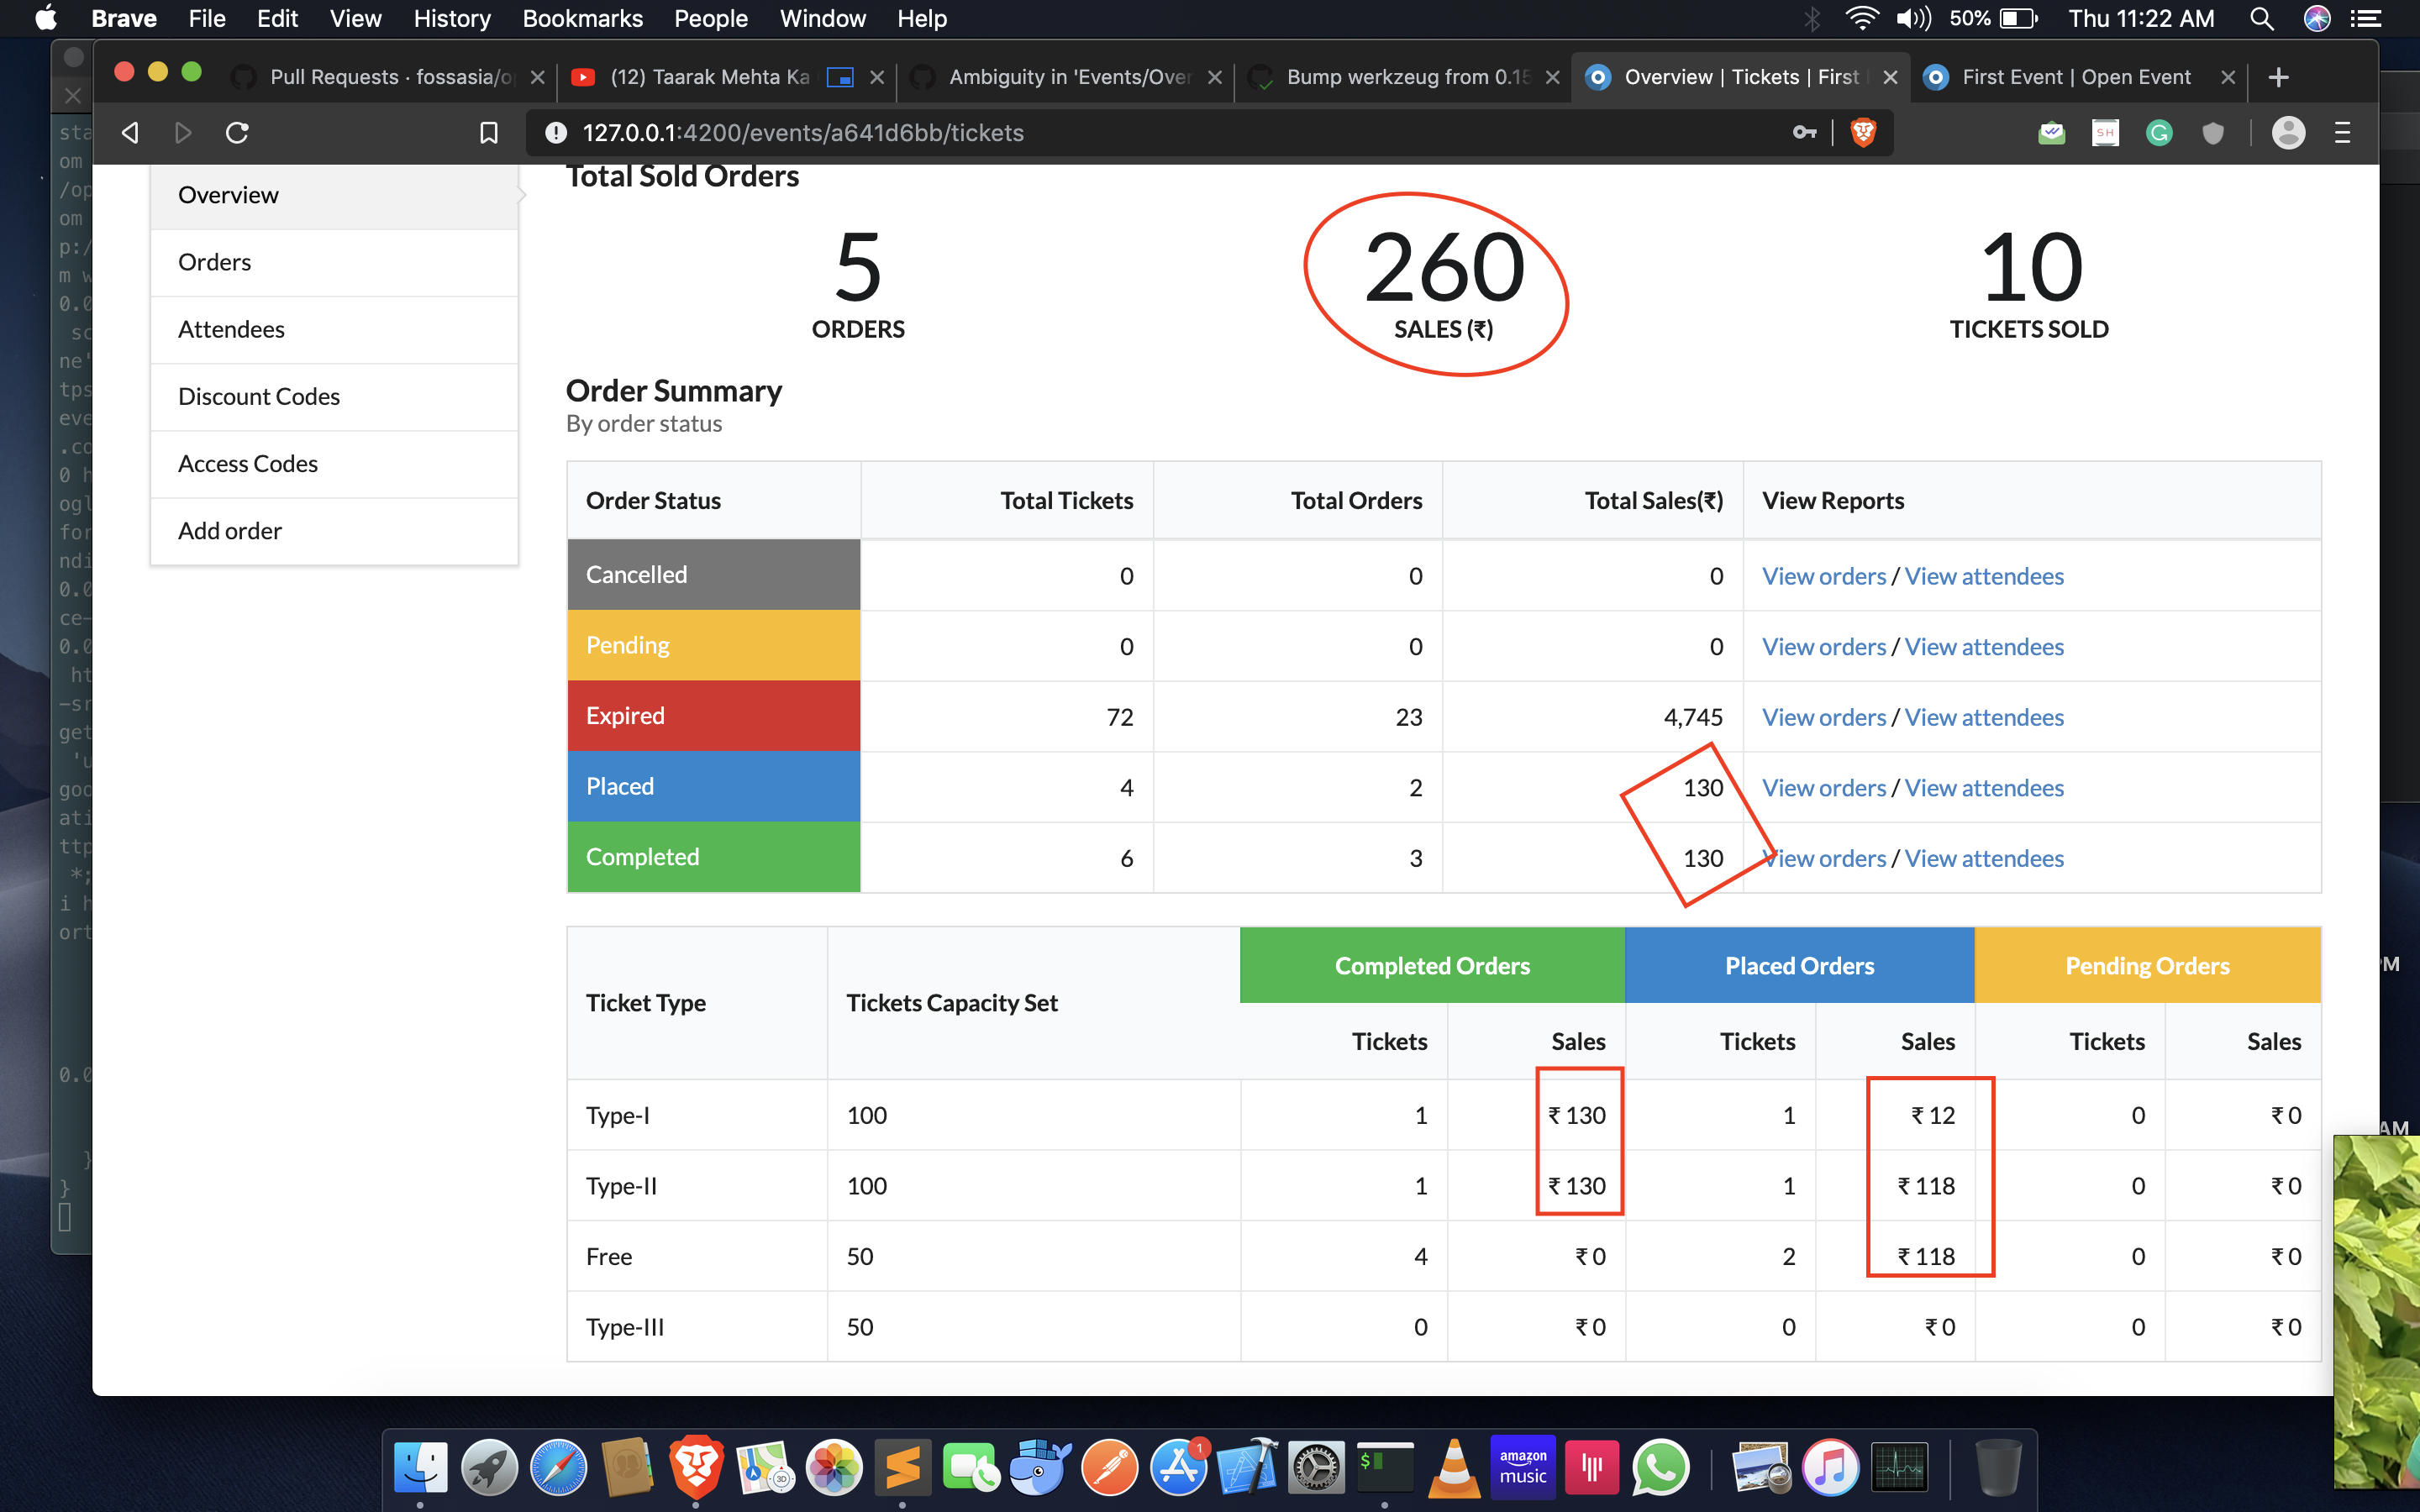Click View attendees for Expired status
Screen dimensions: 2420x1512
[x=1984, y=717]
